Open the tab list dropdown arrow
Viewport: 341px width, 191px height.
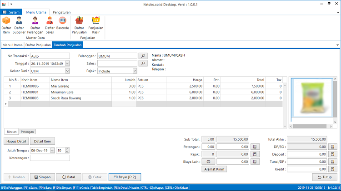(337, 45)
